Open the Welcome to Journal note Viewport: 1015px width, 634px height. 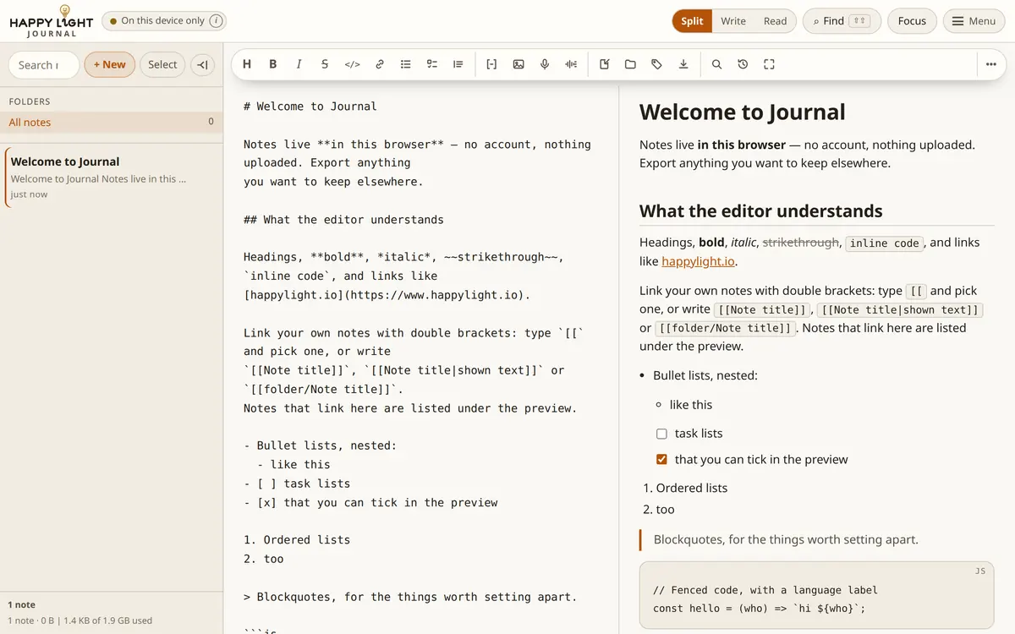pos(113,178)
